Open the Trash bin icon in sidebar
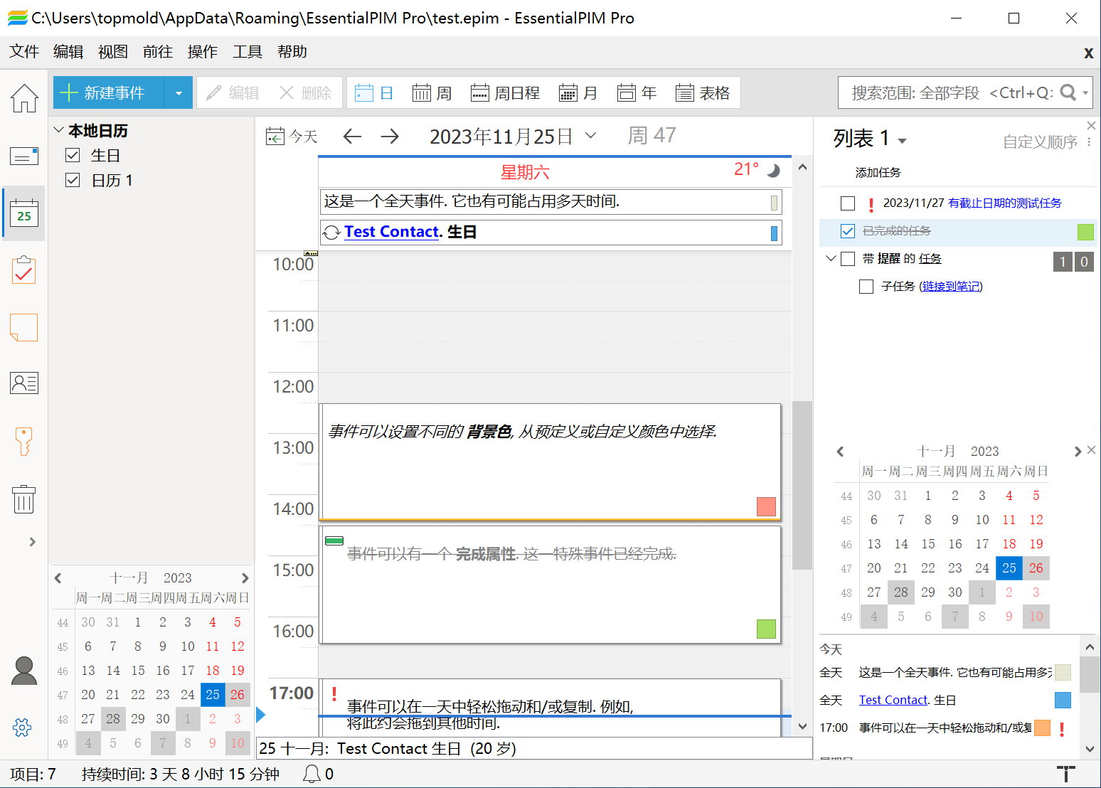This screenshot has width=1101, height=788. pyautogui.click(x=24, y=499)
